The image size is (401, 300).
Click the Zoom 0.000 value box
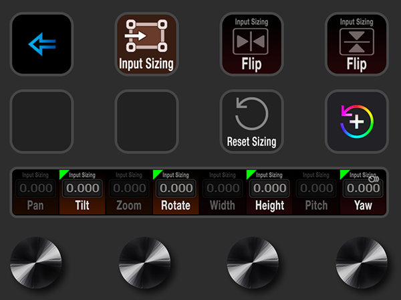click(x=129, y=188)
